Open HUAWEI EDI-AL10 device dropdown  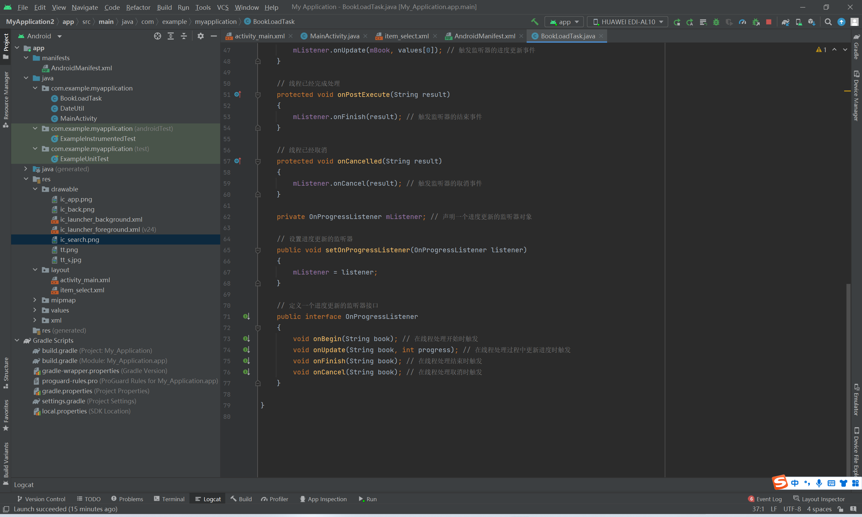(x=628, y=22)
